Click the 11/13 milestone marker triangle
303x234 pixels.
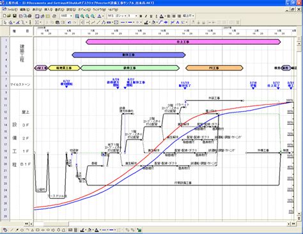185,88
